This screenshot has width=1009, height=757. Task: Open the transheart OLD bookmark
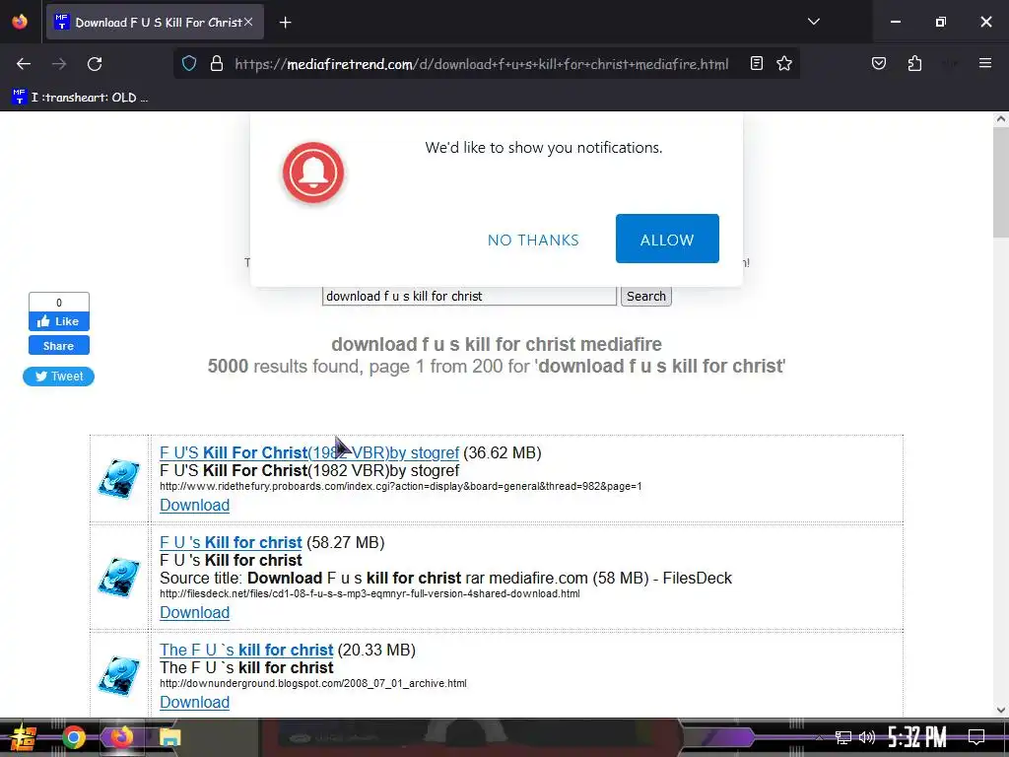click(x=81, y=98)
